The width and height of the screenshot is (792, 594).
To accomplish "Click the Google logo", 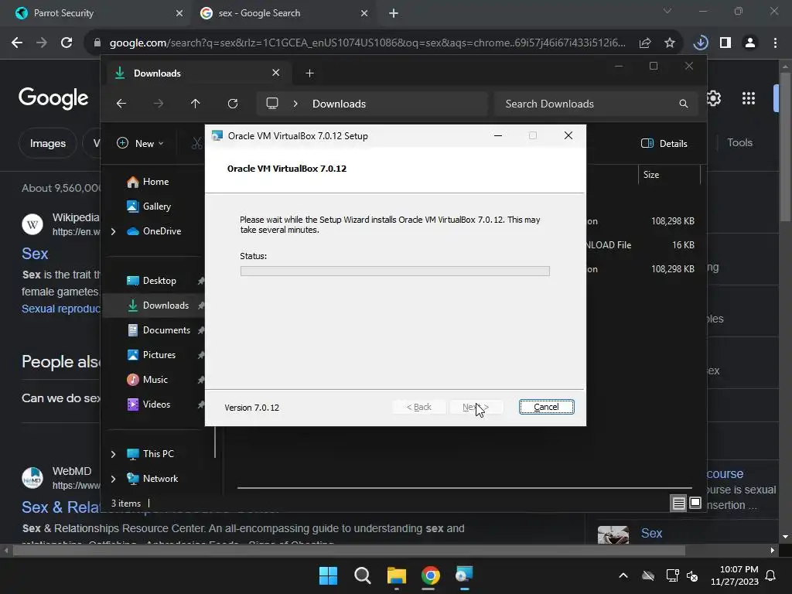I will tap(53, 98).
